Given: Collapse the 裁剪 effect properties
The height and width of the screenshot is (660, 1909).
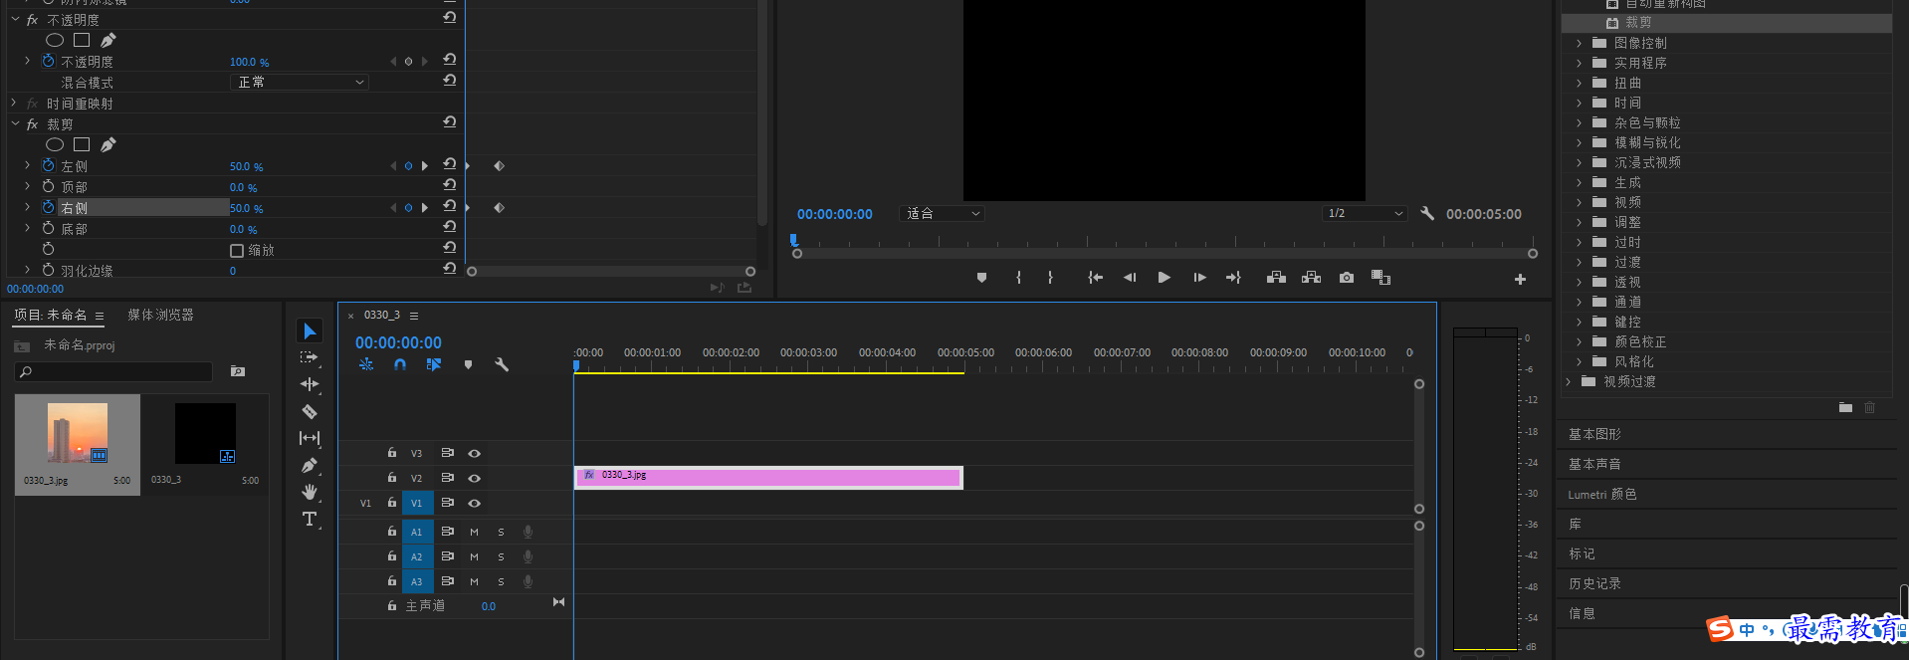Looking at the screenshot, I should (15, 123).
